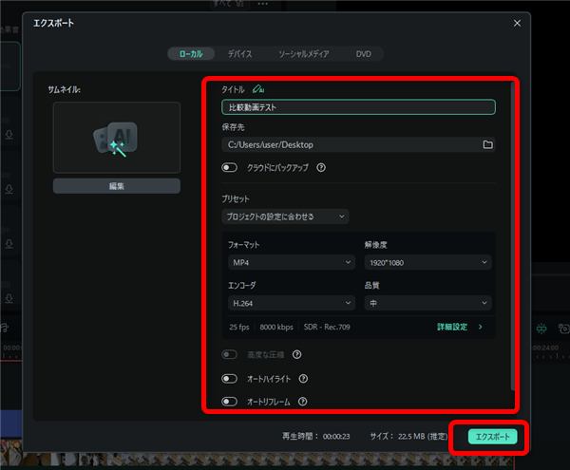Click the AI thumbnail preview image

click(x=116, y=138)
